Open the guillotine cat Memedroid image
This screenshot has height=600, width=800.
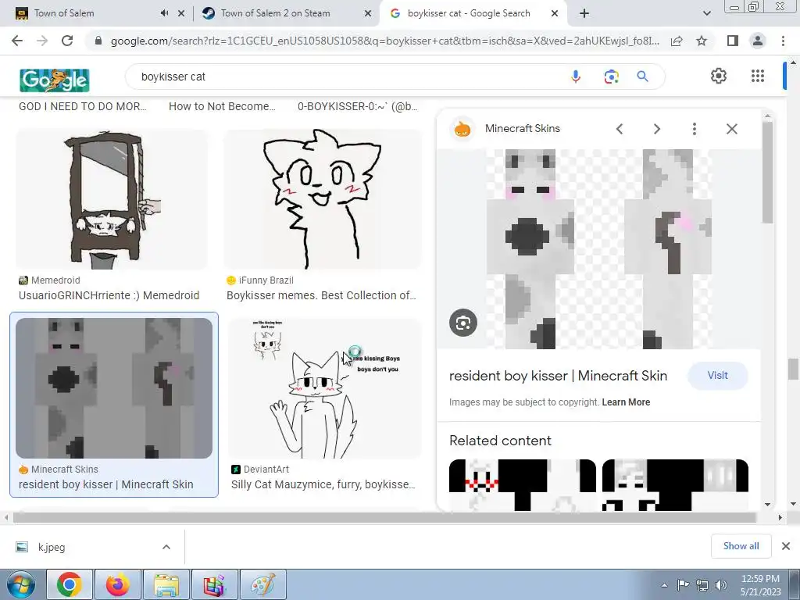[112, 199]
